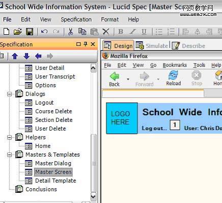Toggle pin on Specification panel
Screen dimensions: 222x203
[x=86, y=44]
